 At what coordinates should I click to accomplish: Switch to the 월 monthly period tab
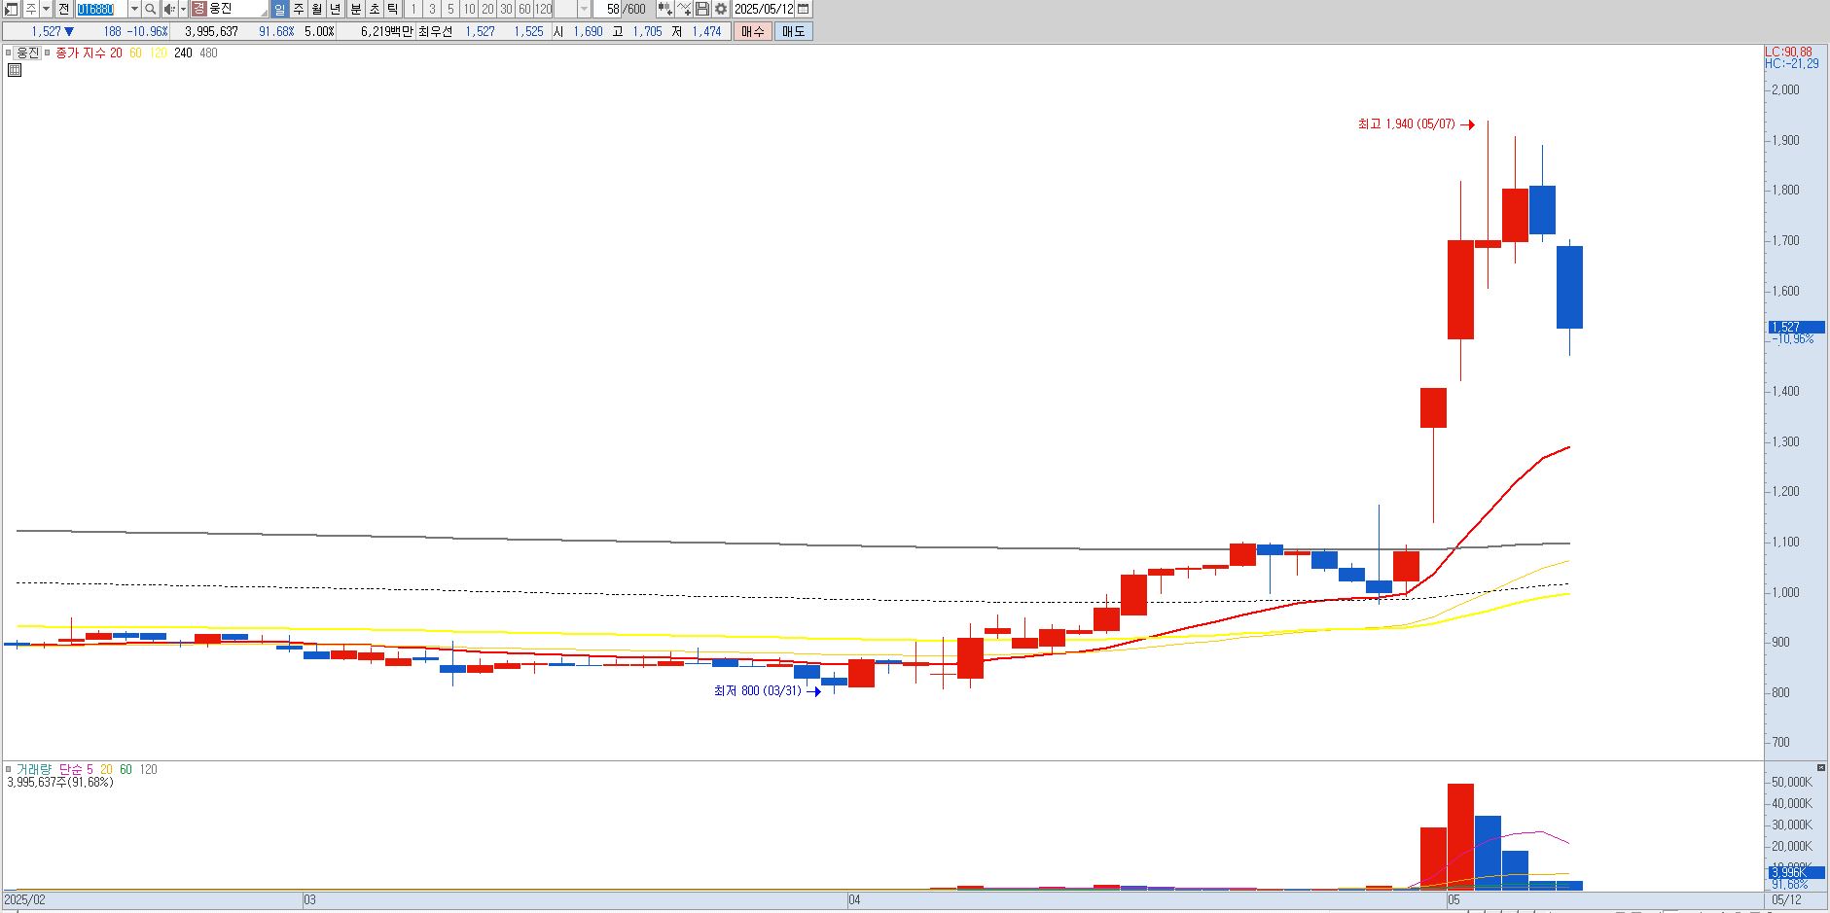coord(317,9)
